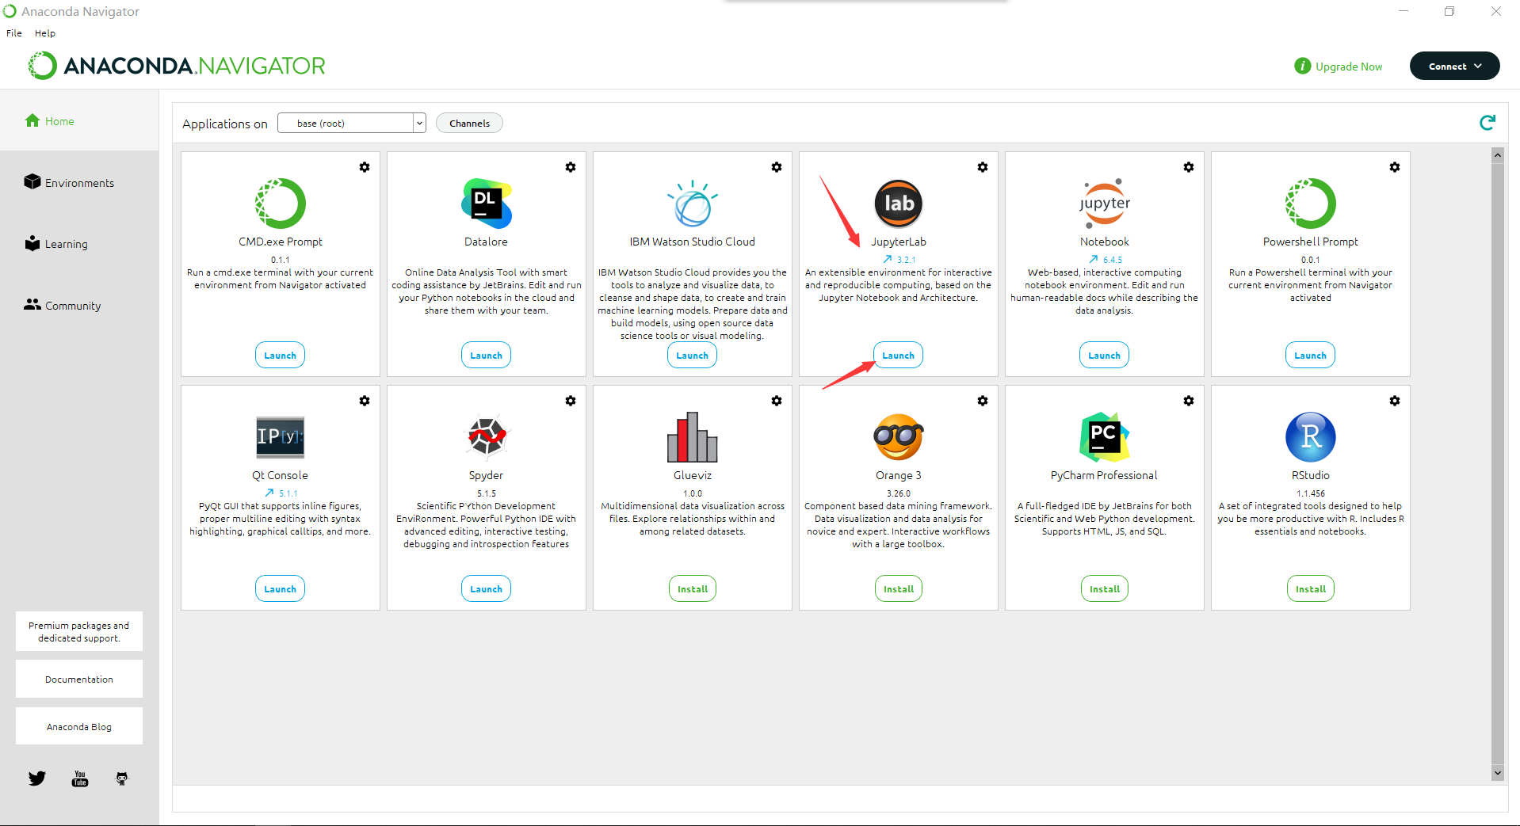Expand the Connect dropdown button

pos(1454,66)
